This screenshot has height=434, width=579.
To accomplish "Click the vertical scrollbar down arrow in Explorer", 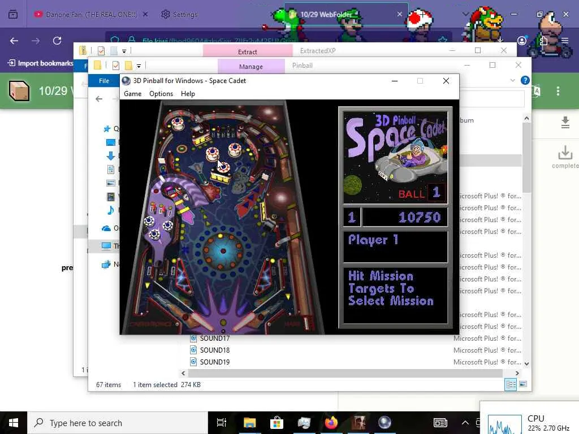I will (x=526, y=364).
